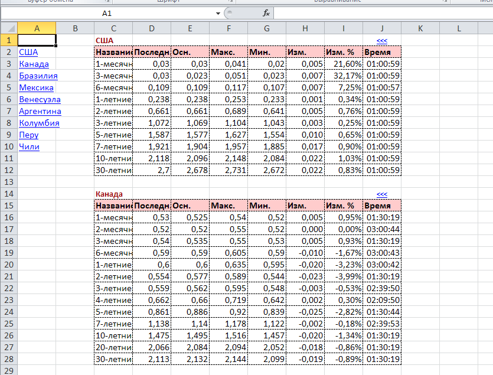Select row 14 header
The width and height of the screenshot is (493, 375).
9,194
